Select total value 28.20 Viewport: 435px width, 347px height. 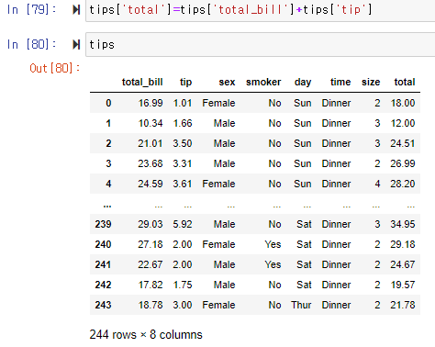[403, 184]
